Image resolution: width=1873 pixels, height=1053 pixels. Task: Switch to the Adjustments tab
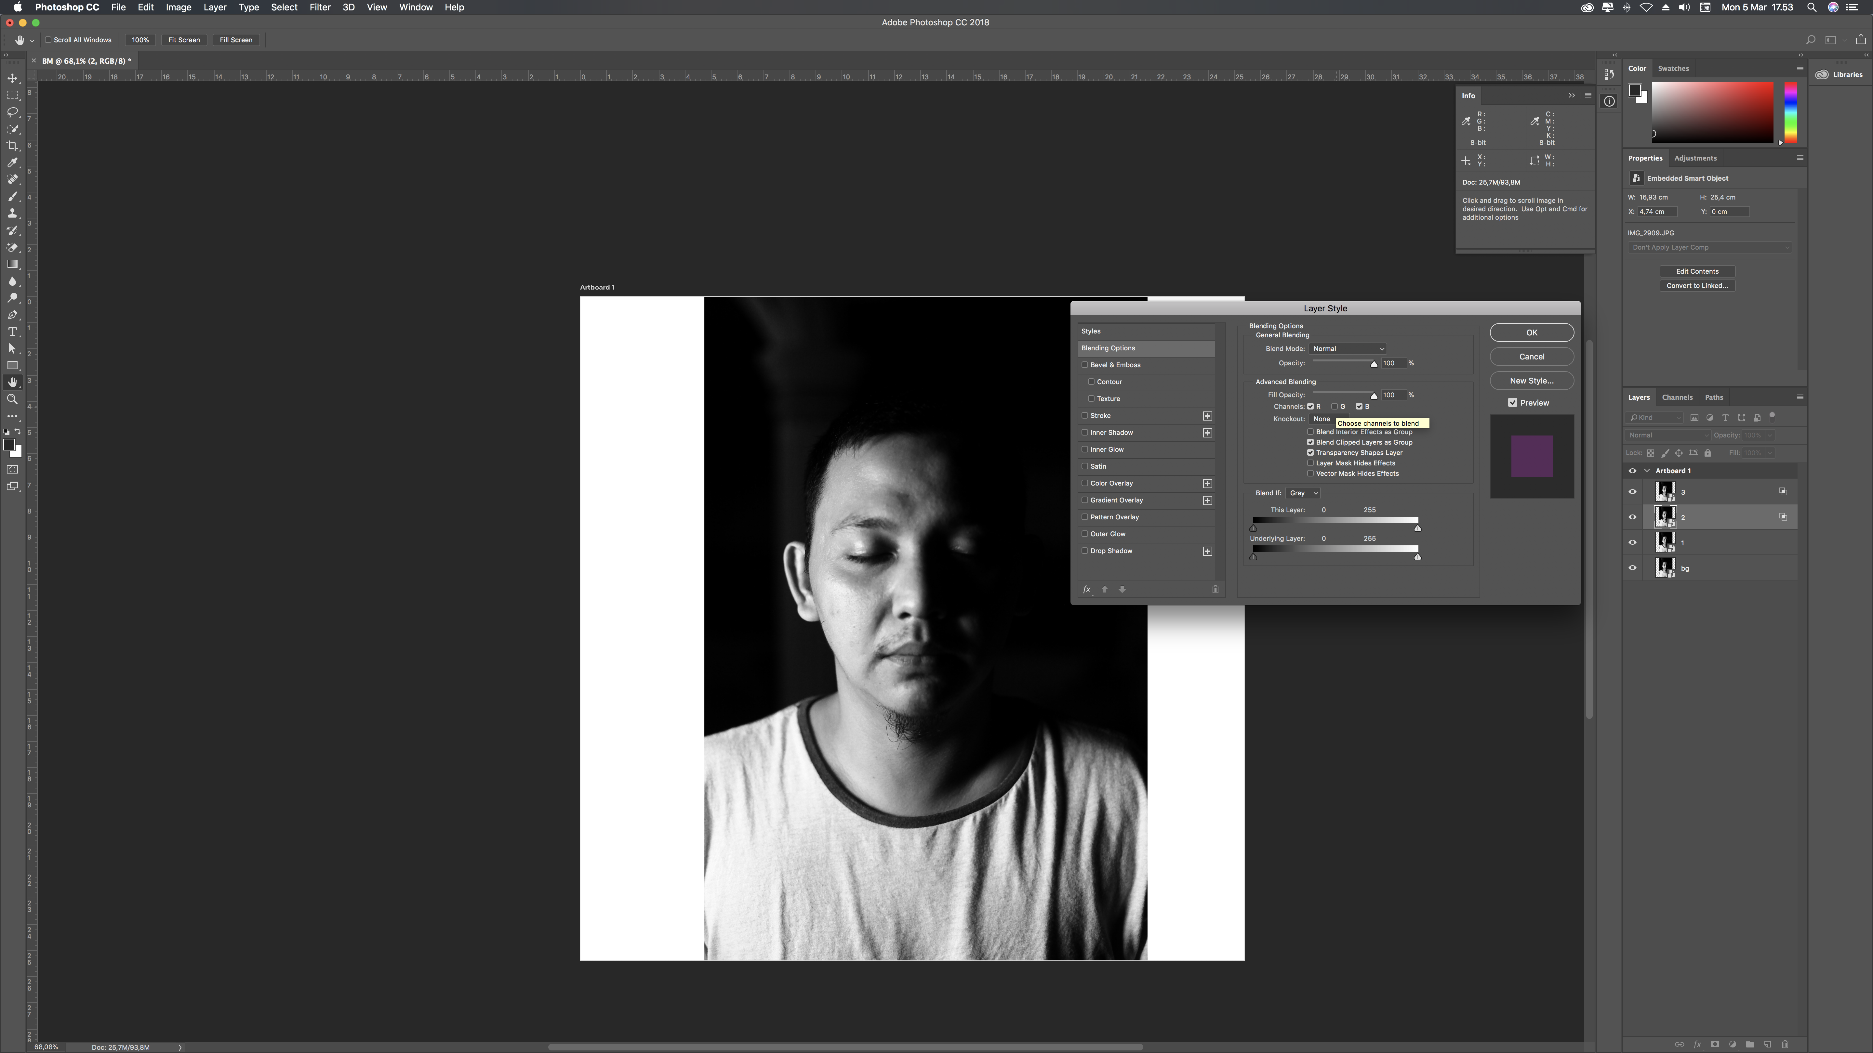(1695, 158)
